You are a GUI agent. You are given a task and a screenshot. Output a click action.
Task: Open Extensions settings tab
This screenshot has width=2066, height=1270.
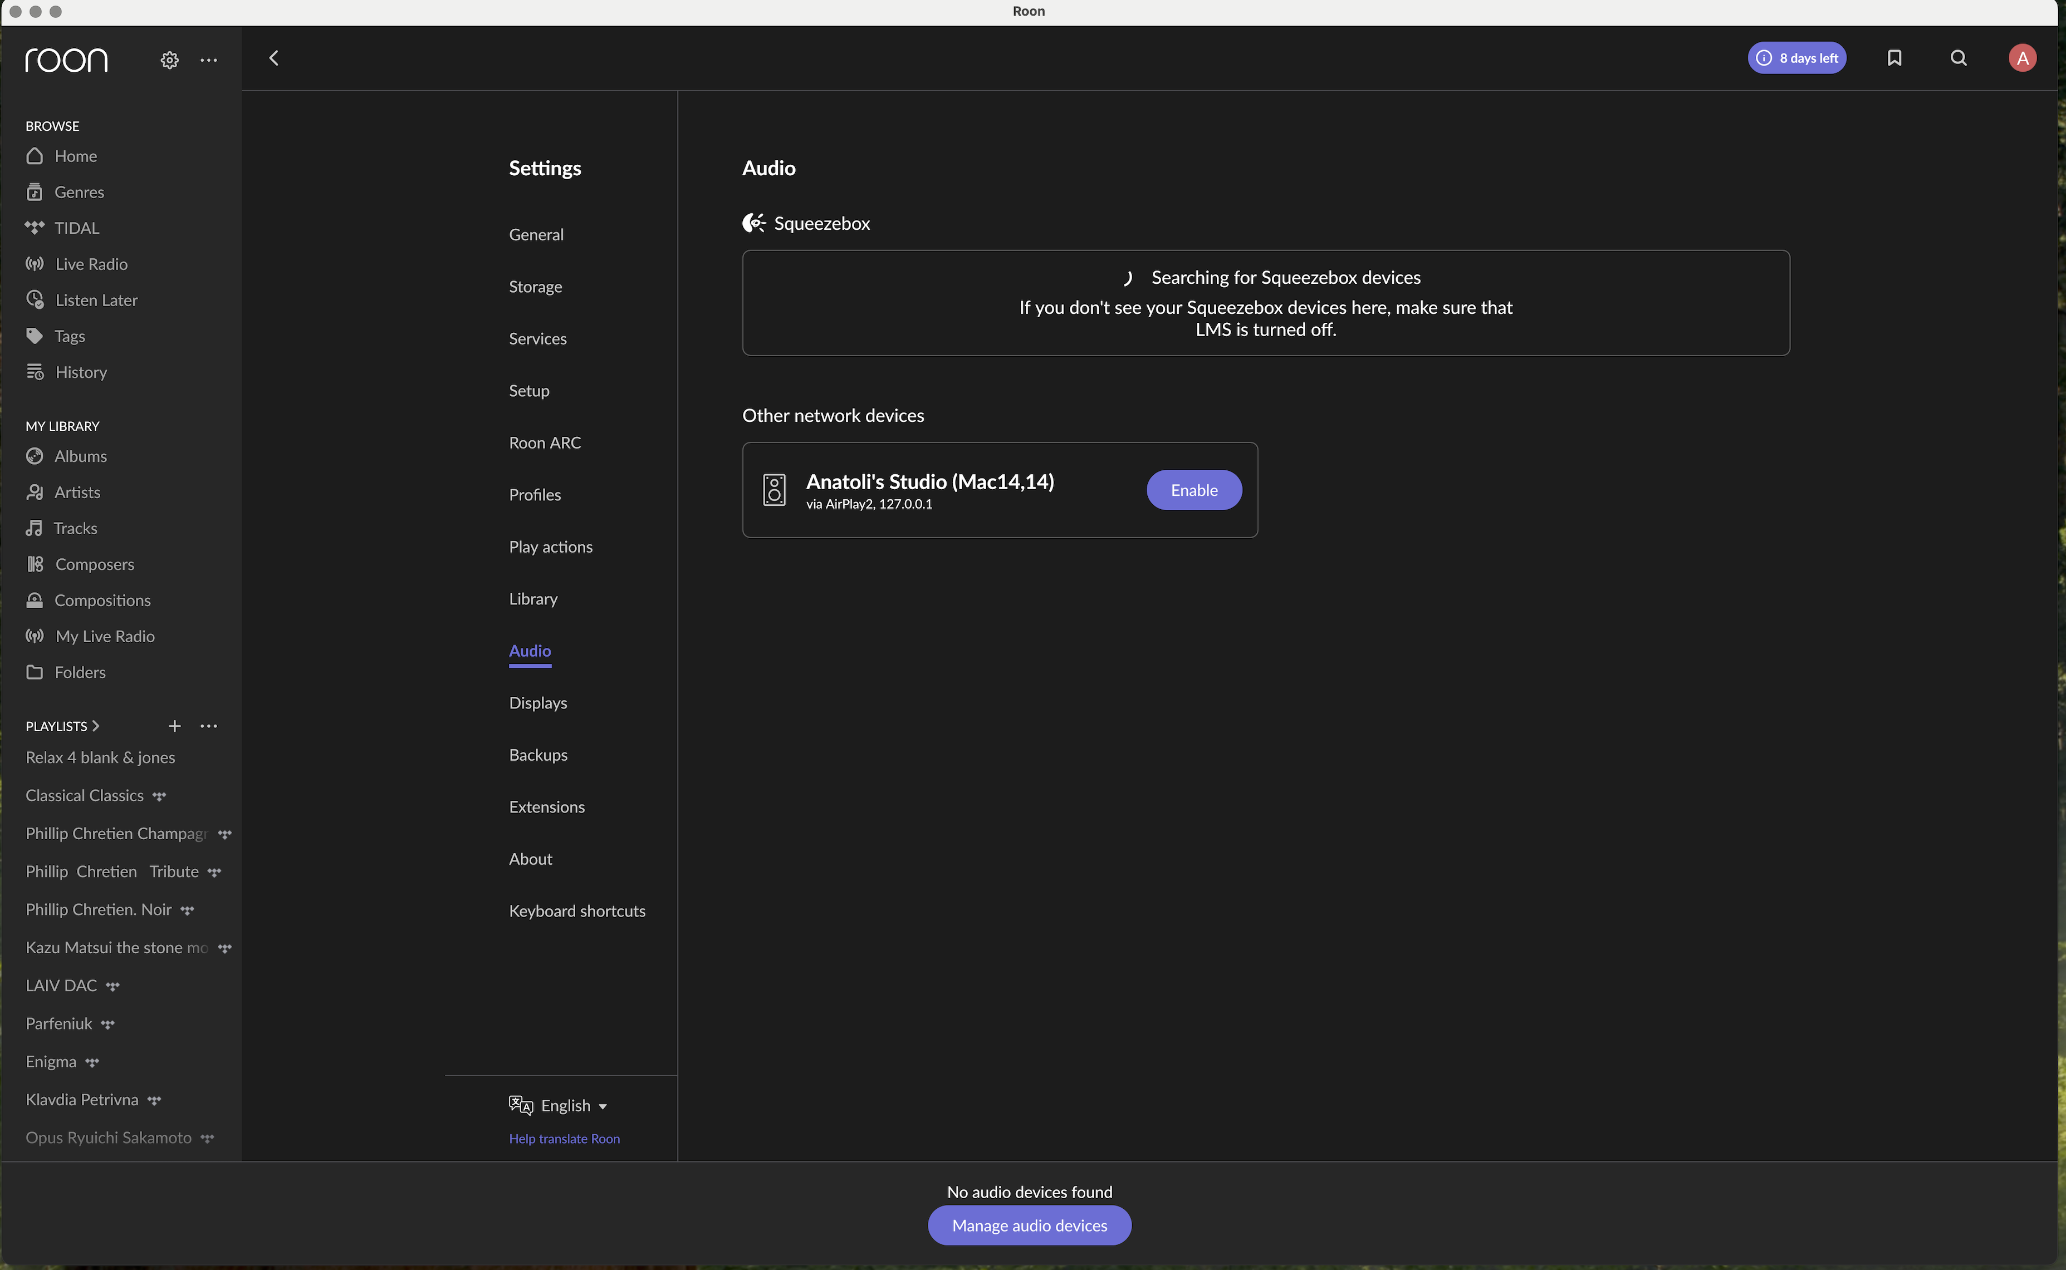[546, 807]
